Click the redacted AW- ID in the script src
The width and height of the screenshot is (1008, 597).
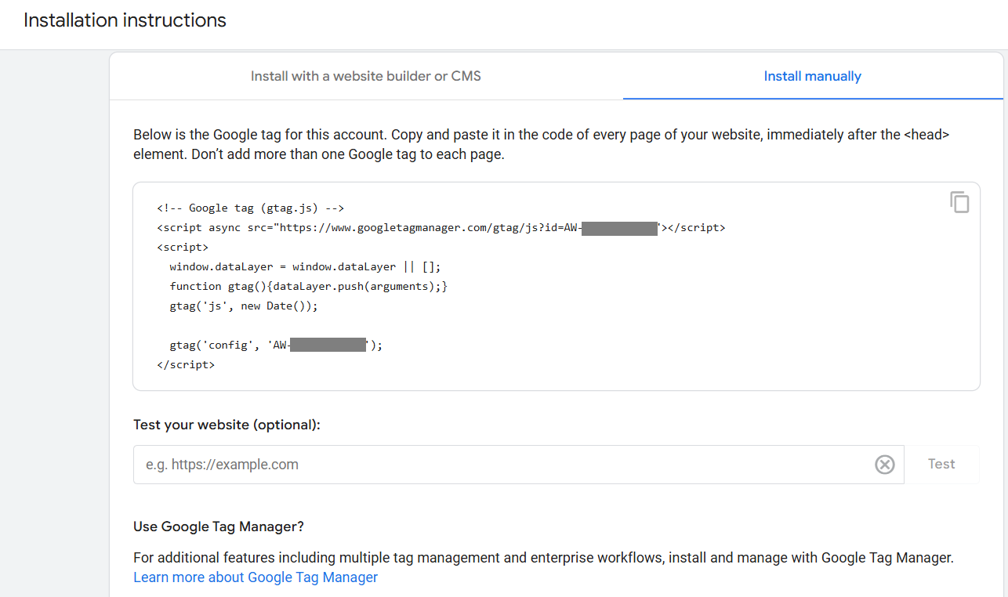click(619, 227)
